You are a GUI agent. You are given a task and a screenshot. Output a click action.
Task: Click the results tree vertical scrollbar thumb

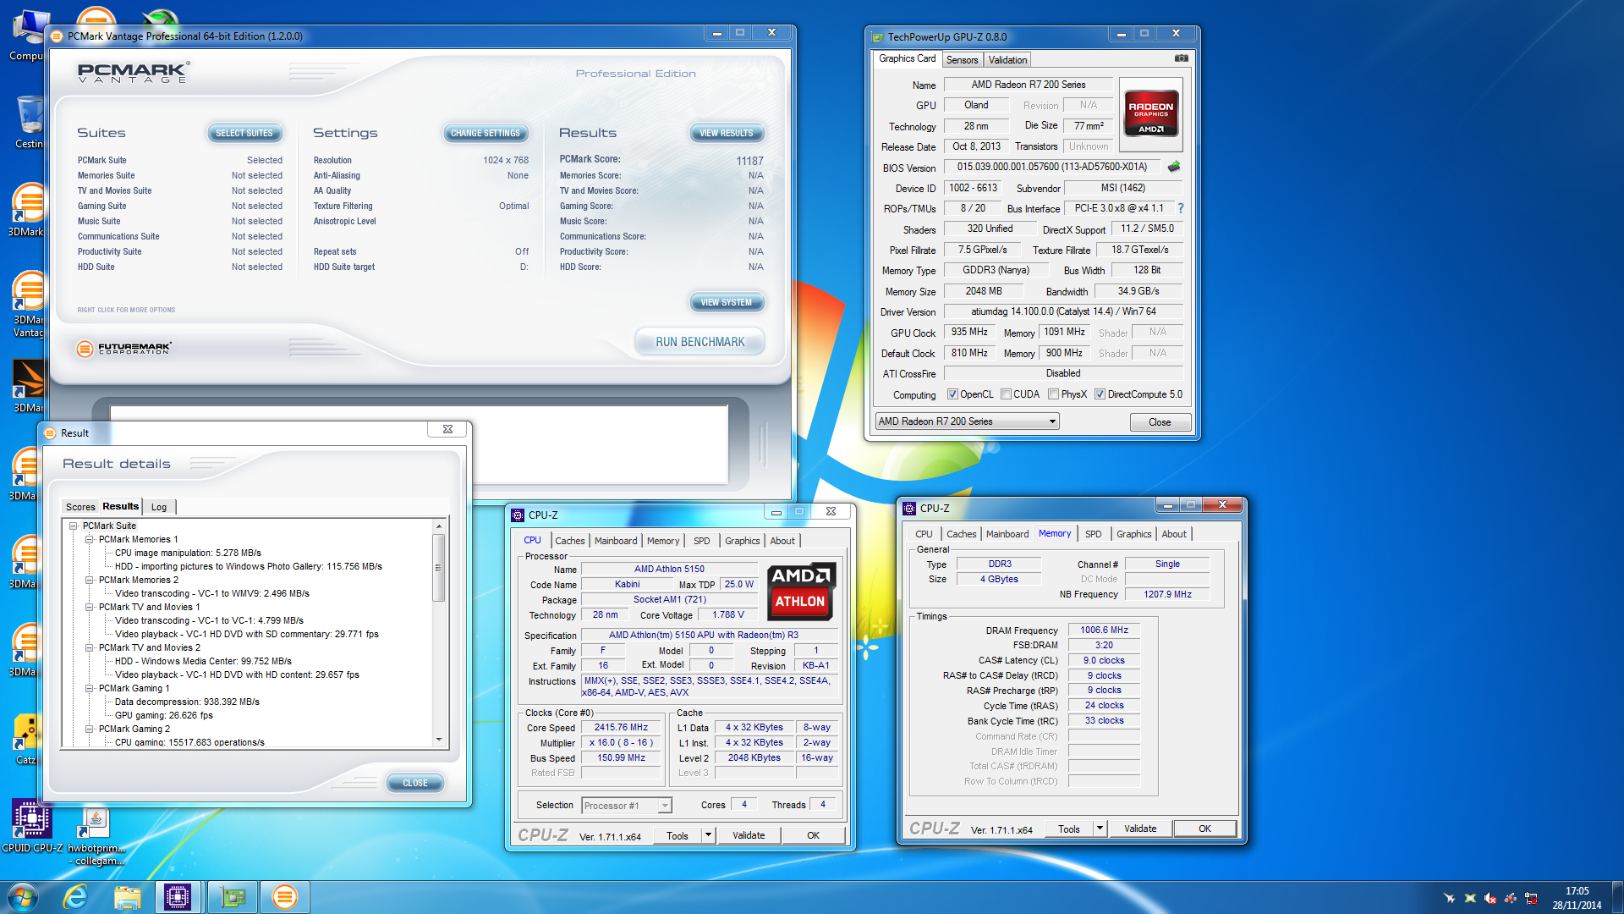(438, 567)
